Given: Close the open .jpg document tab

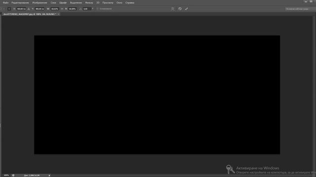Looking at the screenshot, I should coord(58,14).
